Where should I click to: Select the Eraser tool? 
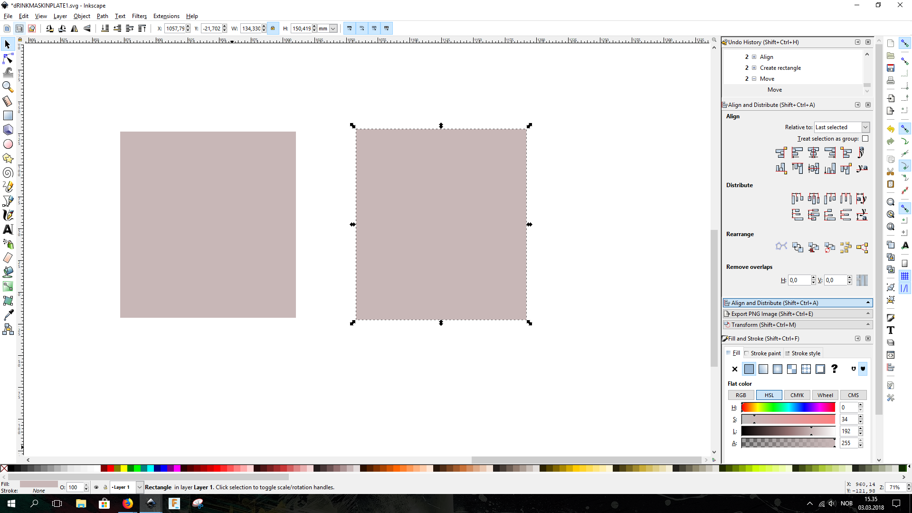(x=8, y=258)
